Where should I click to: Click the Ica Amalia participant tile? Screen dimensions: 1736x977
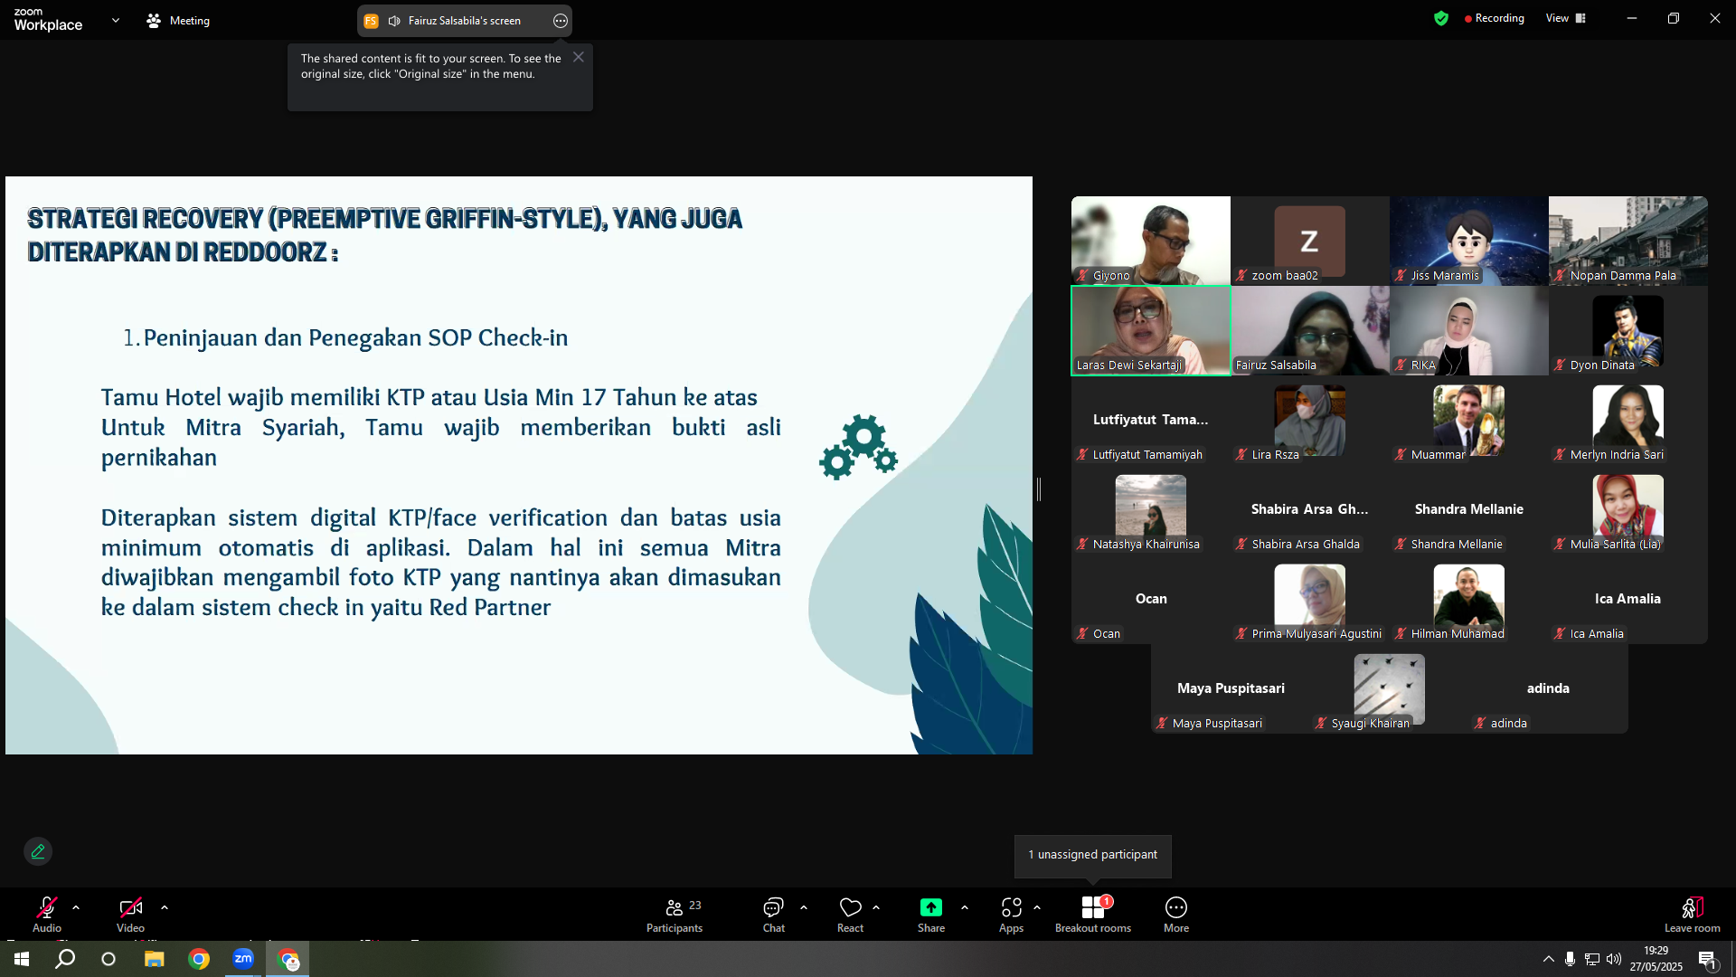pyautogui.click(x=1628, y=599)
